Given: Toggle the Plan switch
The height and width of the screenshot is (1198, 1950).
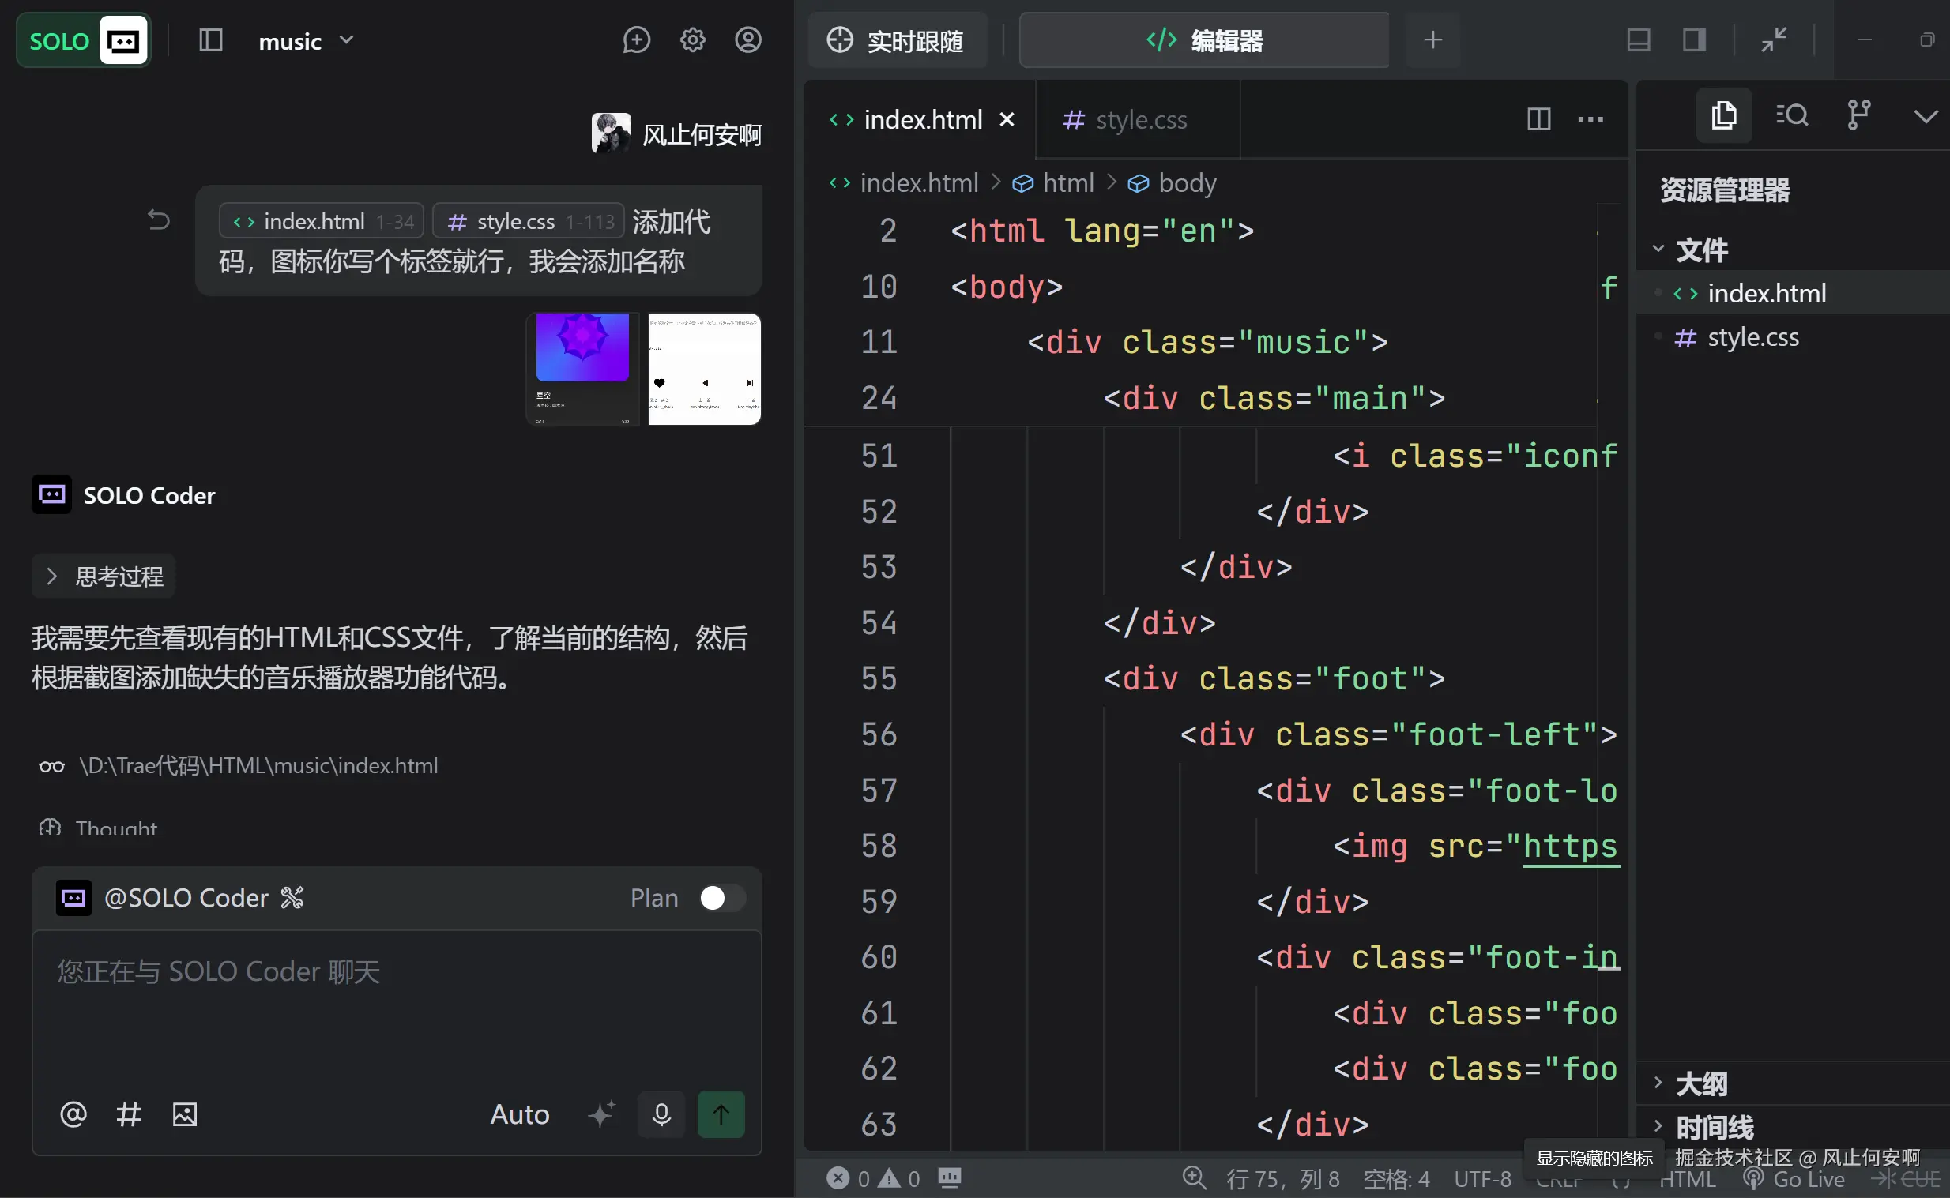Looking at the screenshot, I should coord(721,898).
